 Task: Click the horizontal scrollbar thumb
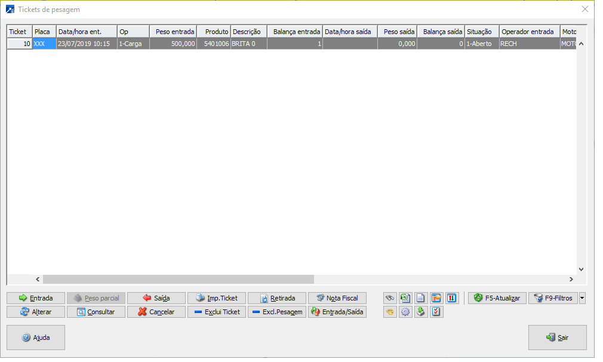click(x=179, y=280)
